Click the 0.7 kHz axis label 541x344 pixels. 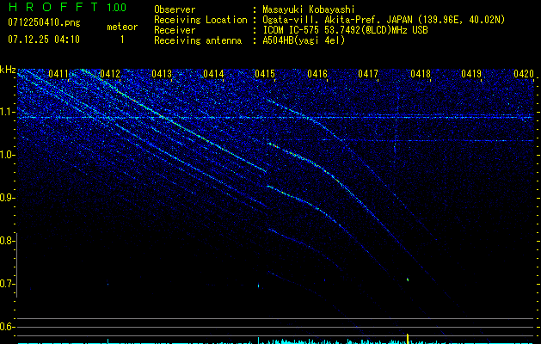click(x=7, y=284)
